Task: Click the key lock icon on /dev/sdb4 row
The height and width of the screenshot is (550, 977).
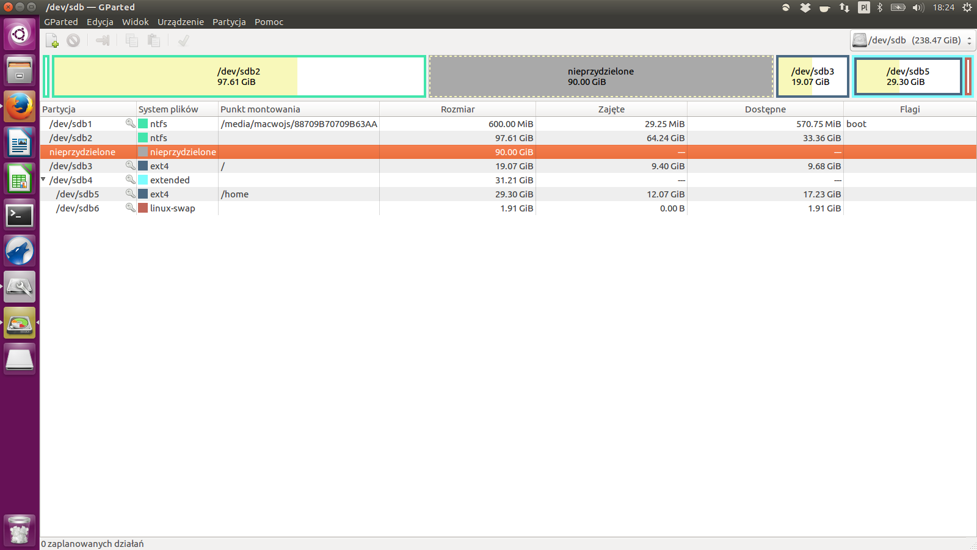Action: [130, 180]
